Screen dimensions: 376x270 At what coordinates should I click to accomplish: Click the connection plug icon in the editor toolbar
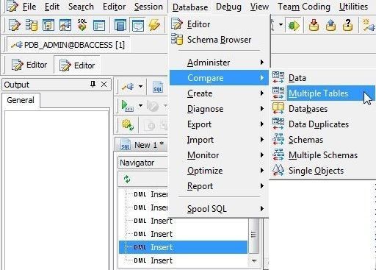tap(128, 86)
